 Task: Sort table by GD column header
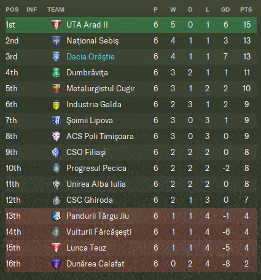(x=225, y=10)
